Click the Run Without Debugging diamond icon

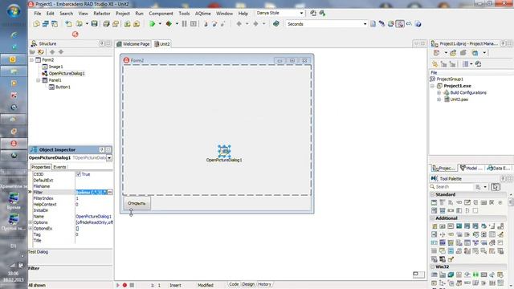coord(169,24)
